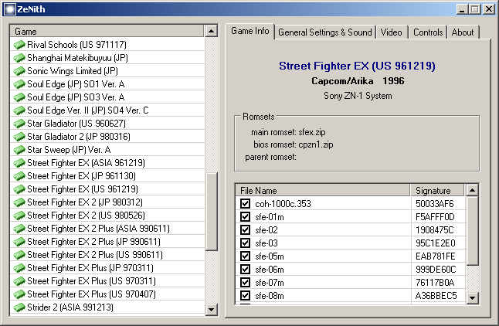
Task: Switch to the Controls tab
Action: pos(428,32)
